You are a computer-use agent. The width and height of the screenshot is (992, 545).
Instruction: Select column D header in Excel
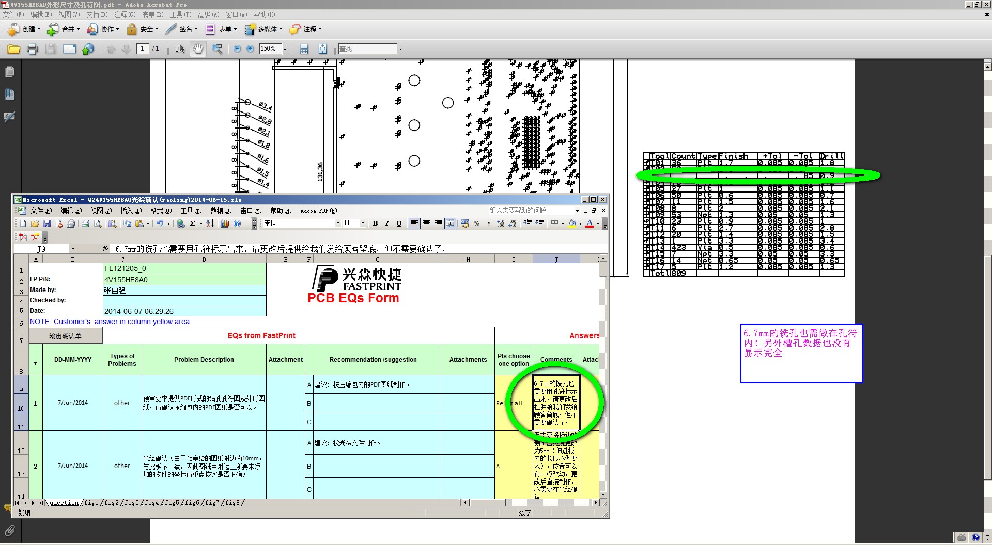pyautogui.click(x=204, y=260)
